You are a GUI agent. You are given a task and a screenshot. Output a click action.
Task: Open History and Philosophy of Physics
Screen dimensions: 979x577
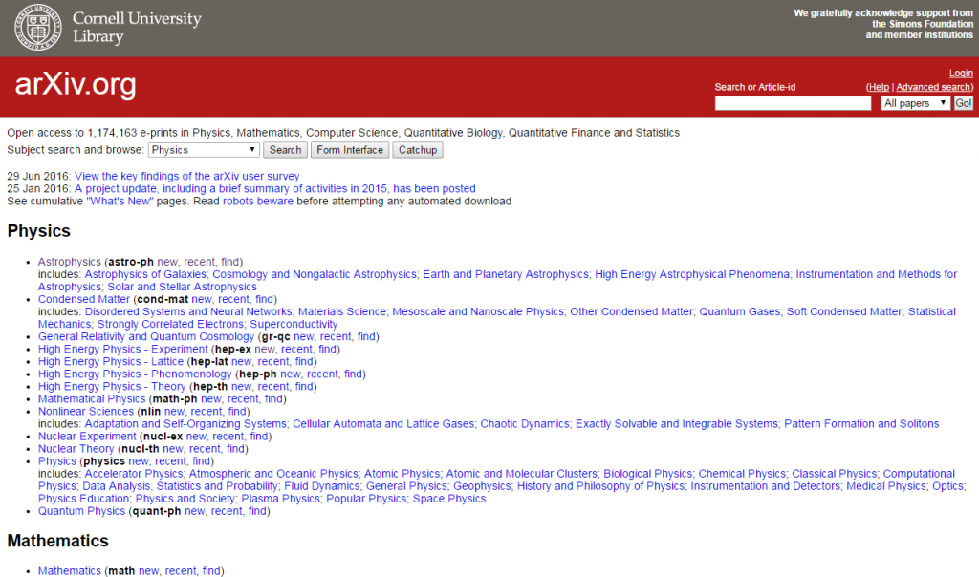tap(600, 486)
